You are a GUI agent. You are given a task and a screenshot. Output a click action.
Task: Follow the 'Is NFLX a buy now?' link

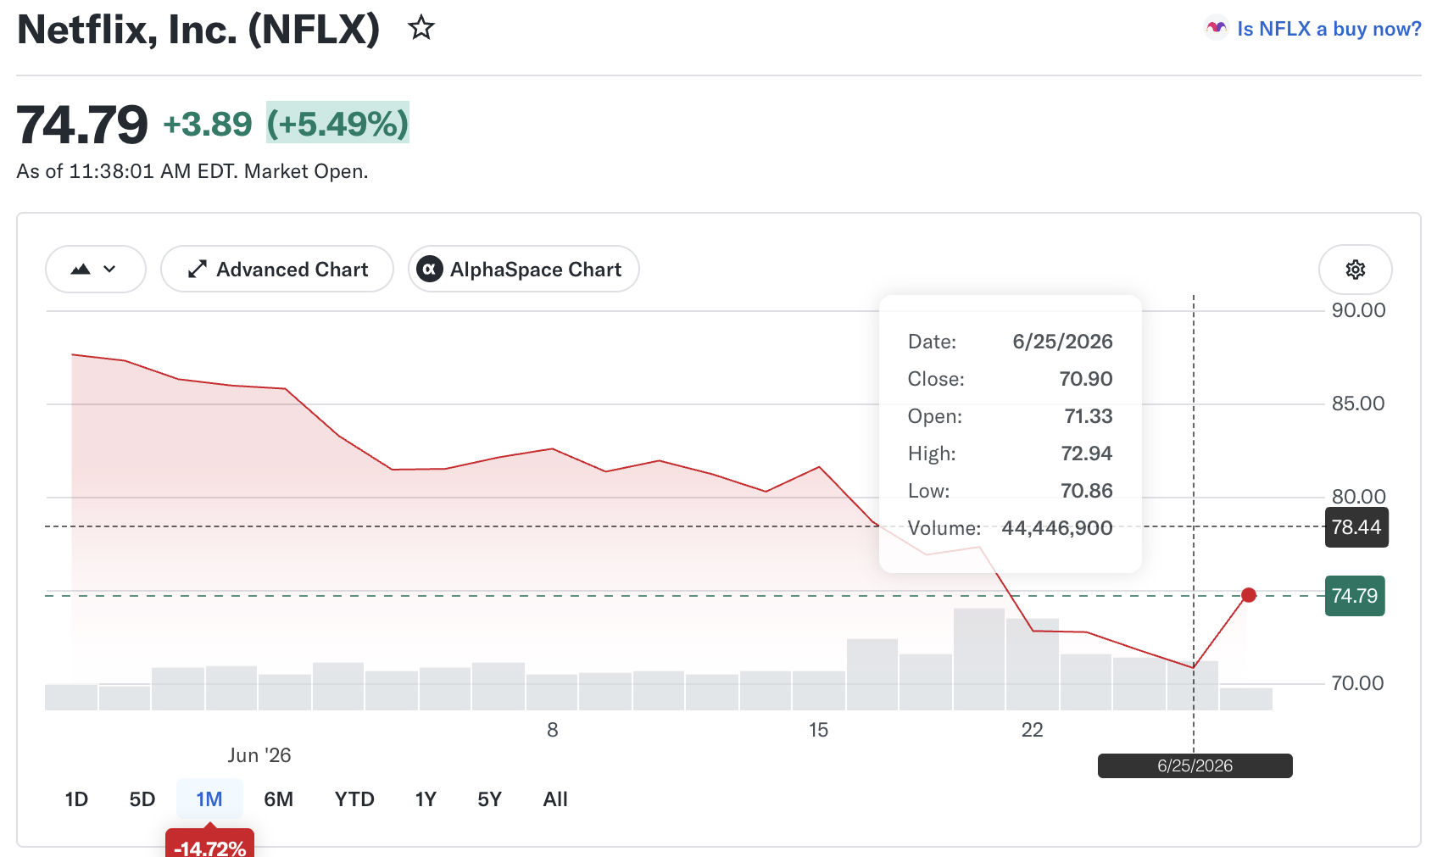click(x=1328, y=29)
